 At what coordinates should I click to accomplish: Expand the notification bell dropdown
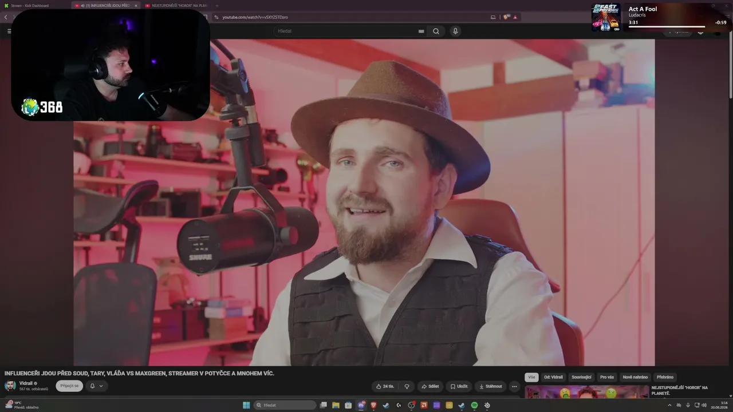pyautogui.click(x=96, y=386)
